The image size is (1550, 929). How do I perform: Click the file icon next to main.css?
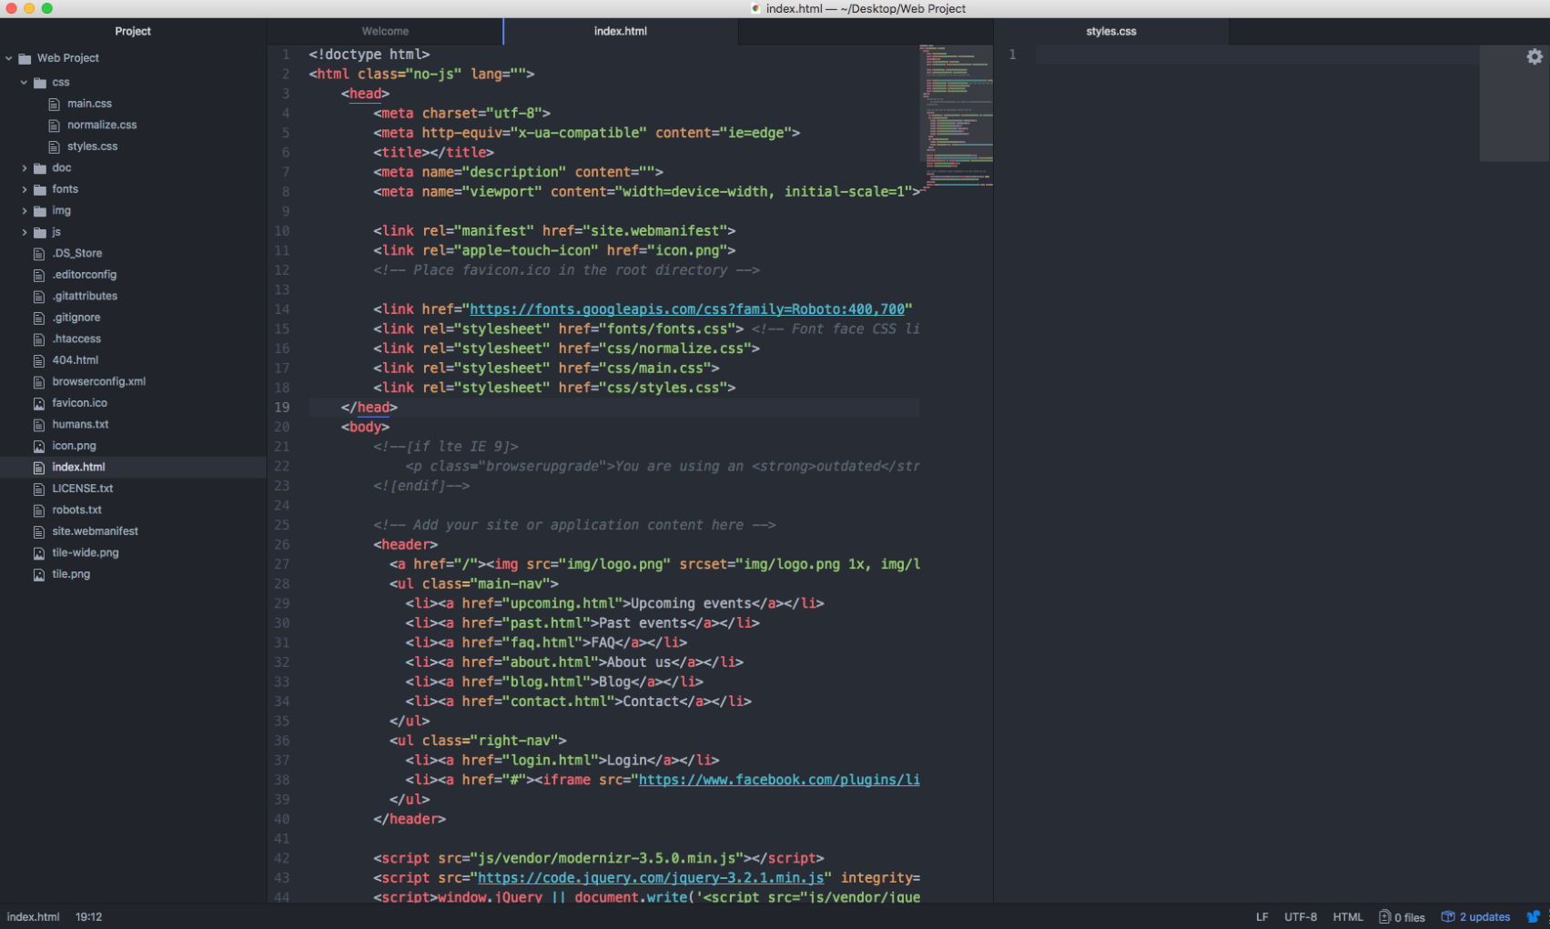point(54,104)
